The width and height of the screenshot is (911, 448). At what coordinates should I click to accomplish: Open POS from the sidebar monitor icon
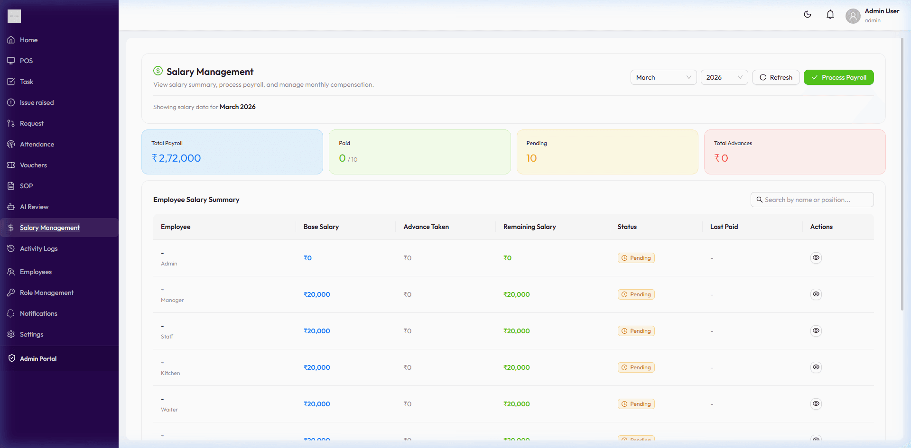[x=11, y=61]
